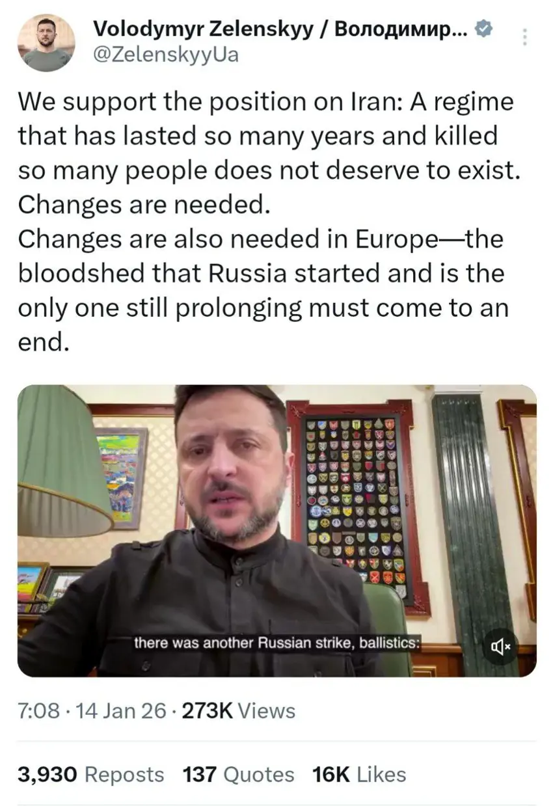Click the subtitle about another Russian strike

click(x=278, y=643)
